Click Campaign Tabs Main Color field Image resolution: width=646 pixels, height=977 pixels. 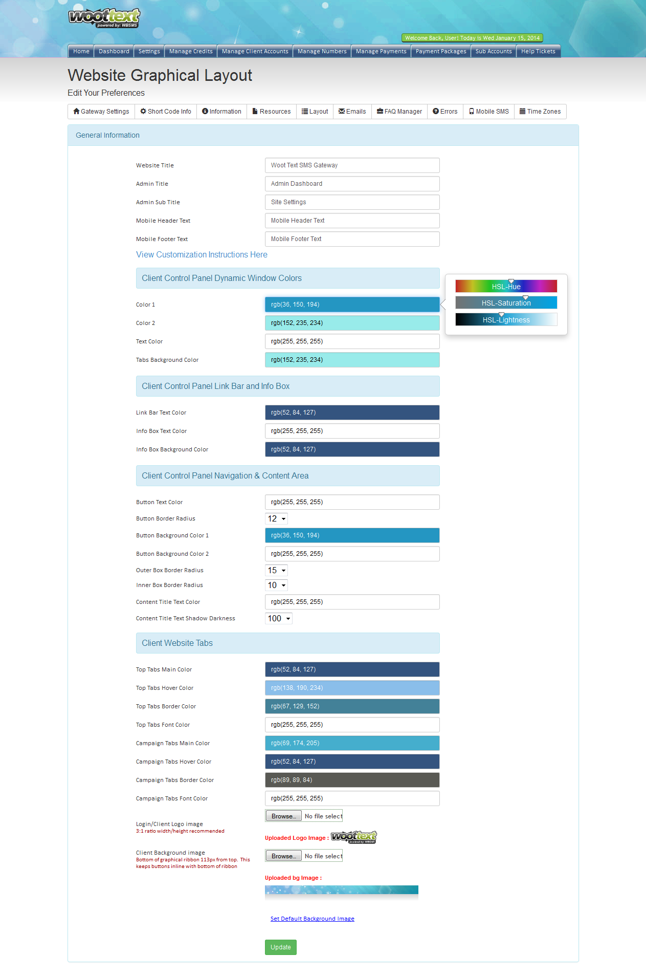coord(352,743)
